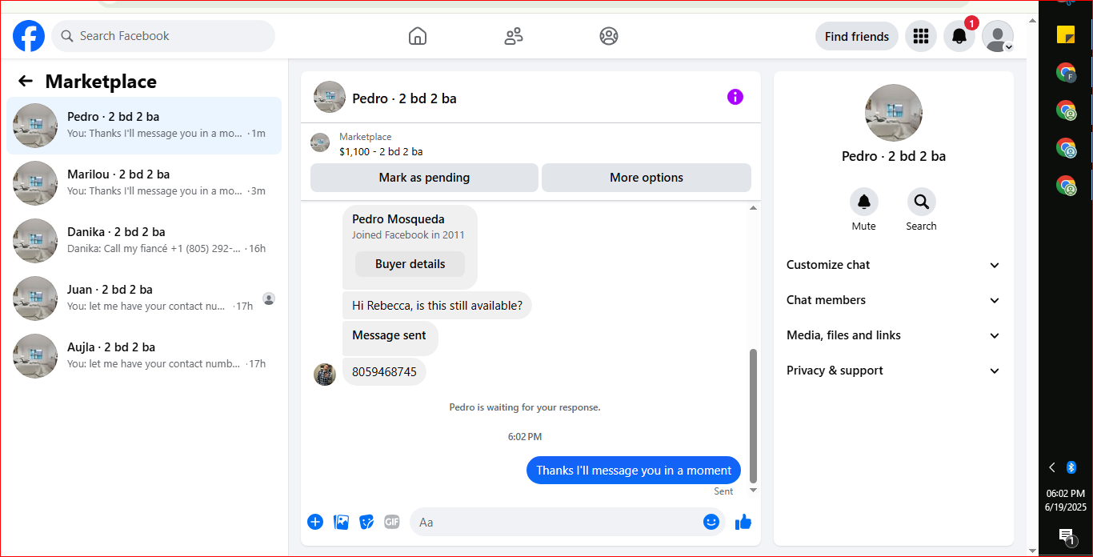Image resolution: width=1093 pixels, height=557 pixels.
Task: Click the 'Message sent' bubble
Action: pos(390,337)
